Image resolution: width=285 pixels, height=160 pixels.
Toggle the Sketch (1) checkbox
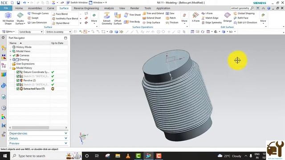tap(18, 76)
